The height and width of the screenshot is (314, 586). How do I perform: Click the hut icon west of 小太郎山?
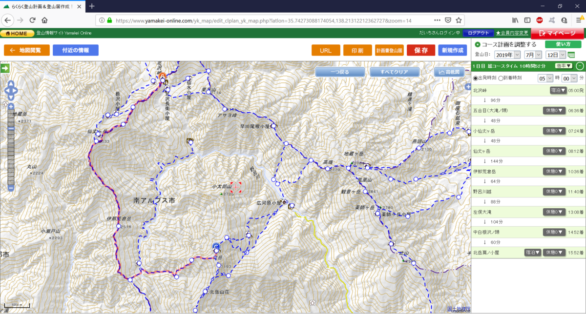pyautogui.click(x=189, y=141)
